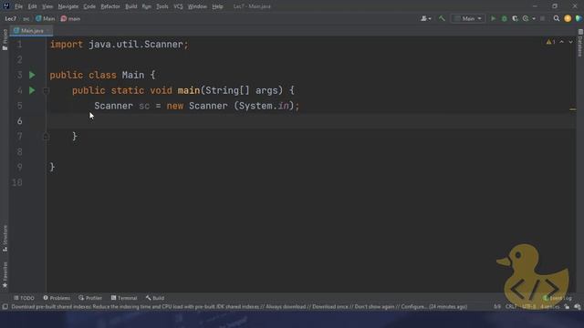Click the 6:9 line column position indicator

point(497,307)
